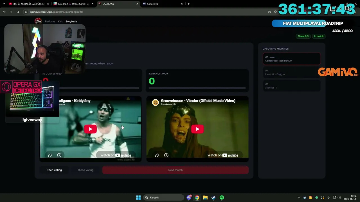Share the Groovehouse - Vándor video
The image size is (360, 202).
tap(157, 155)
